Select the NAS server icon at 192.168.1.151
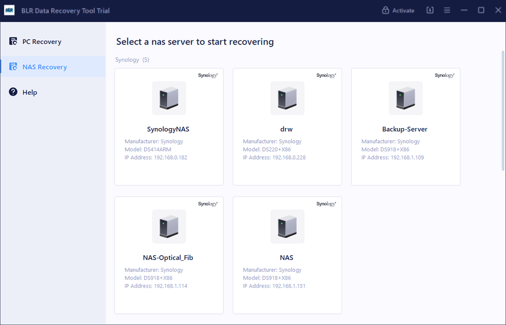 click(x=287, y=227)
